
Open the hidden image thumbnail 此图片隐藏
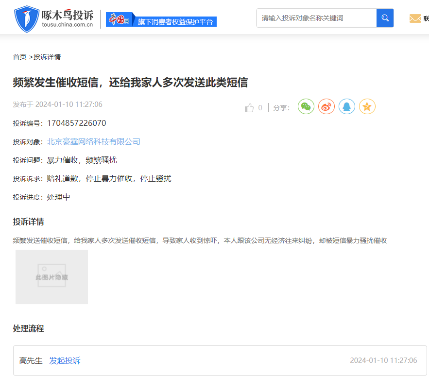51,277
